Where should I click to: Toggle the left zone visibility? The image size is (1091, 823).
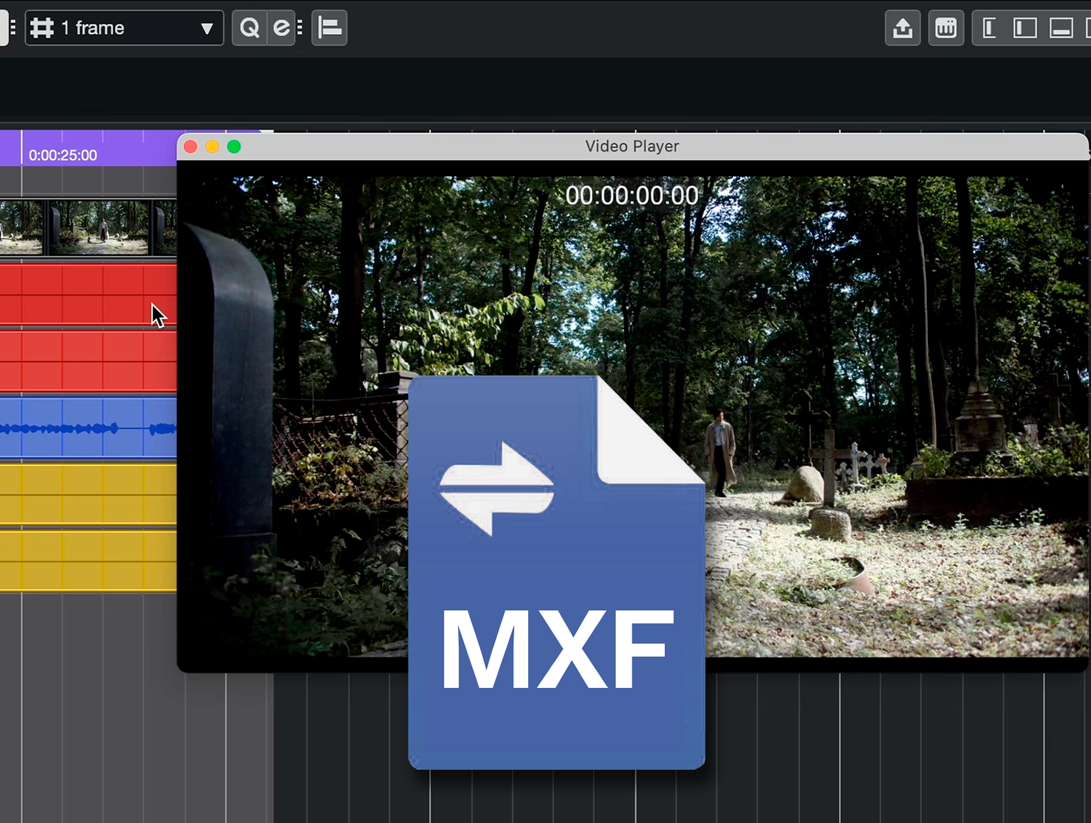click(x=990, y=28)
